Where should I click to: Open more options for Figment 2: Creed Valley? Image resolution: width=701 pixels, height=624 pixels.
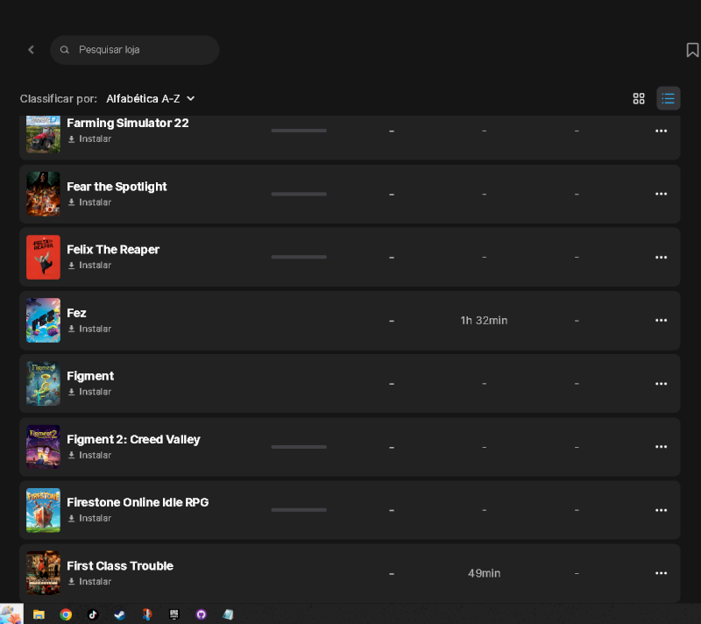point(661,447)
